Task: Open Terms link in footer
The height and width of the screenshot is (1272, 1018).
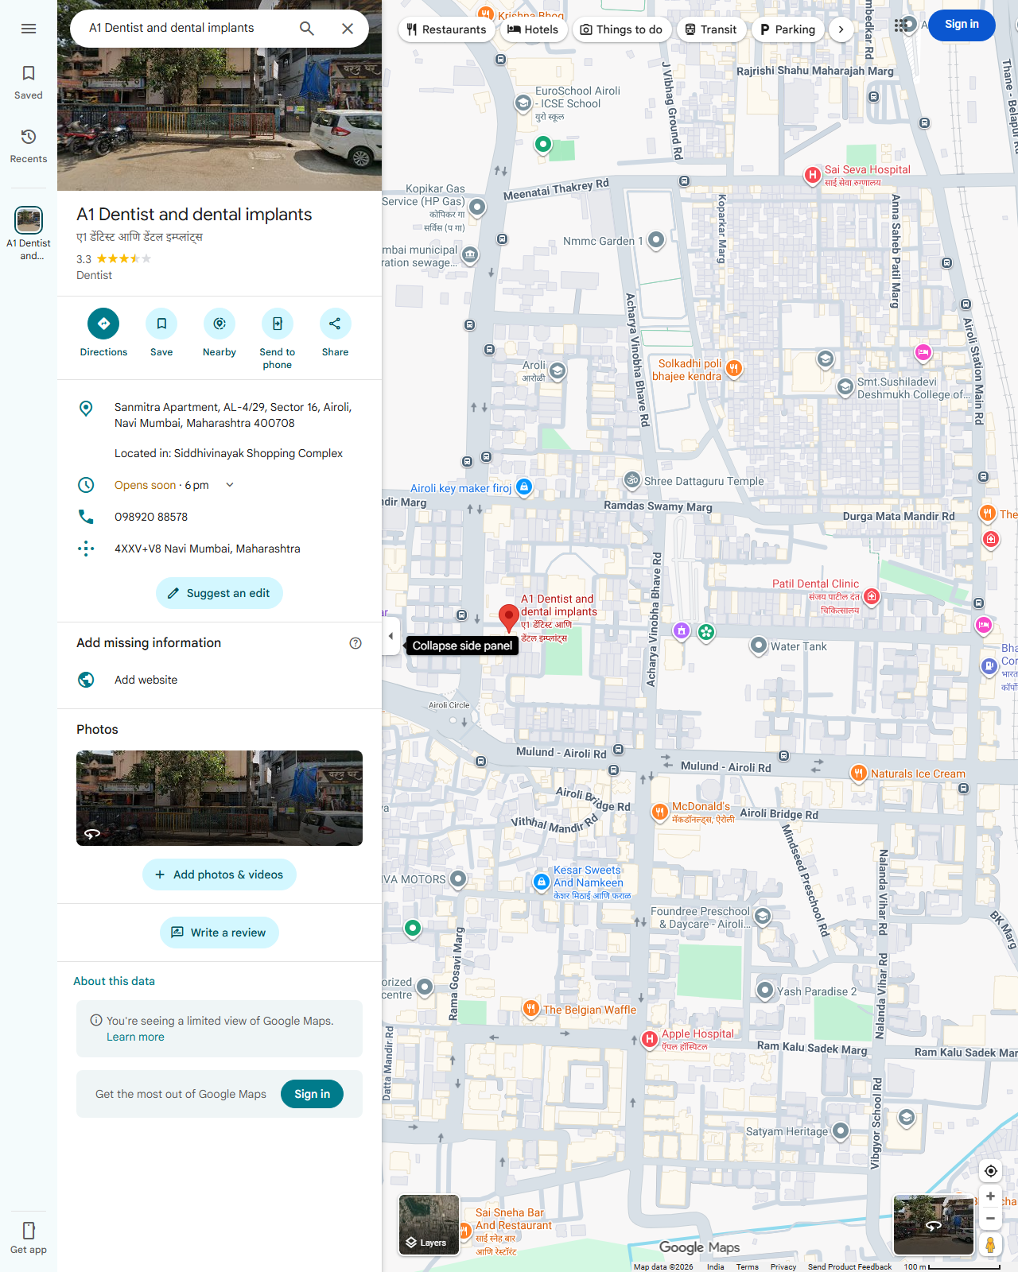Action: [x=747, y=1266]
